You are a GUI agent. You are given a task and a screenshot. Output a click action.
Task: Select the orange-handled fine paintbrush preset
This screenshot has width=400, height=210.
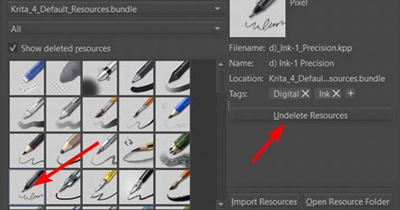coord(136,114)
